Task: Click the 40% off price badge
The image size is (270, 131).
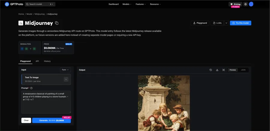Action: (x=69, y=44)
